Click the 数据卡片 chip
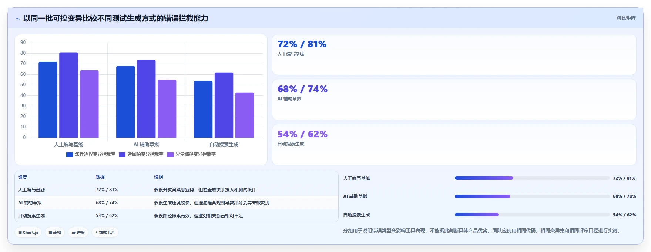This screenshot has height=252, width=651. tap(105, 232)
